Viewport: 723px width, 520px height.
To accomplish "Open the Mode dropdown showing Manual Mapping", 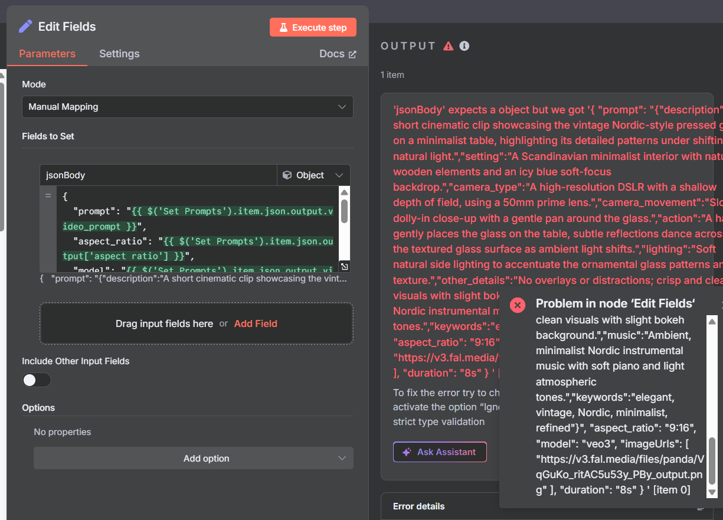I will point(188,107).
